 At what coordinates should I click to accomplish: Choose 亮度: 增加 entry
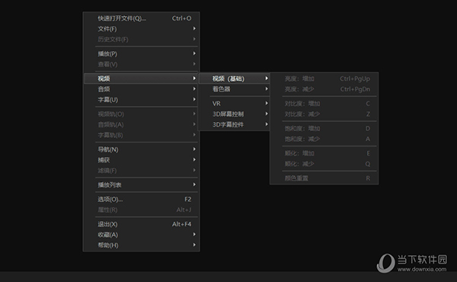click(324, 79)
